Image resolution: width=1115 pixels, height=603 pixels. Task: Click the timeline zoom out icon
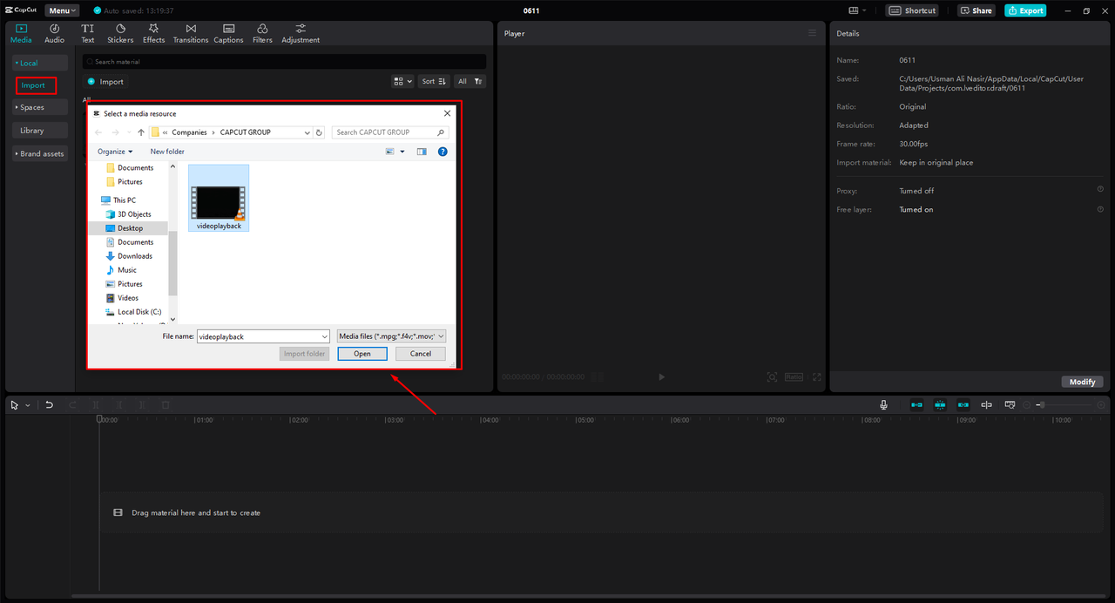click(1027, 405)
